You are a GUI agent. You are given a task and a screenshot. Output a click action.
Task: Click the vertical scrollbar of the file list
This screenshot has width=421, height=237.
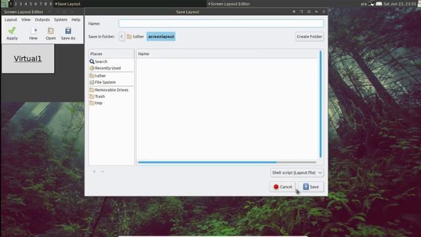[x=320, y=104]
